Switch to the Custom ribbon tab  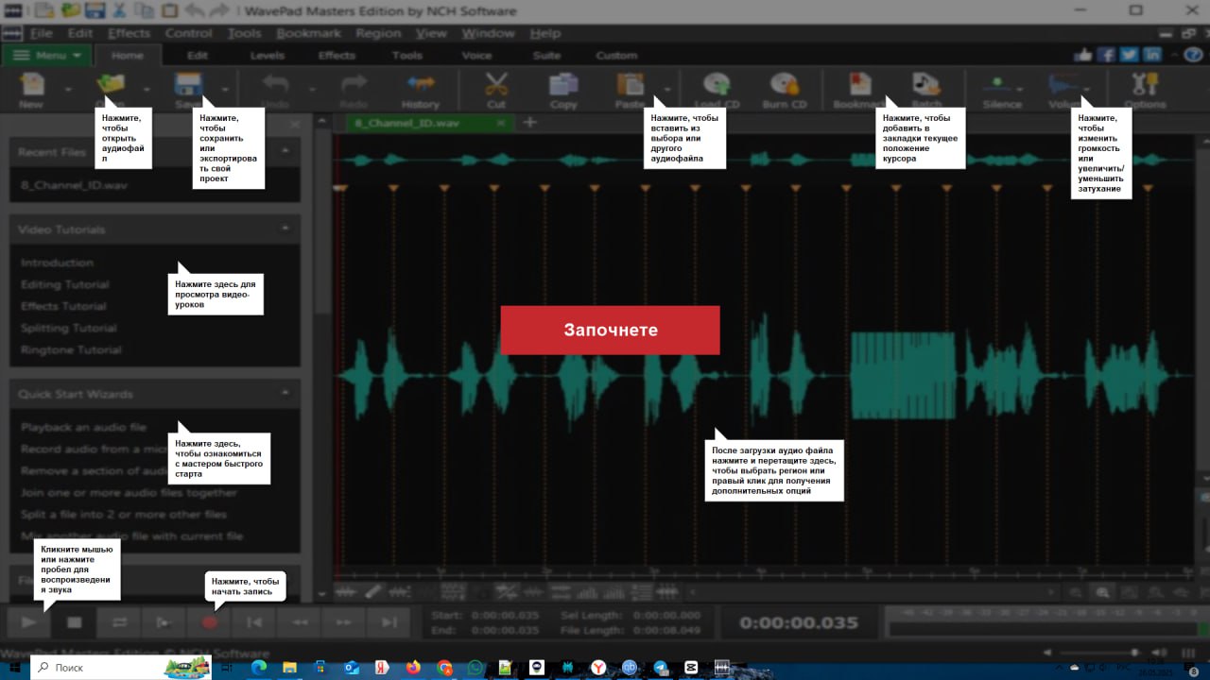pyautogui.click(x=616, y=56)
